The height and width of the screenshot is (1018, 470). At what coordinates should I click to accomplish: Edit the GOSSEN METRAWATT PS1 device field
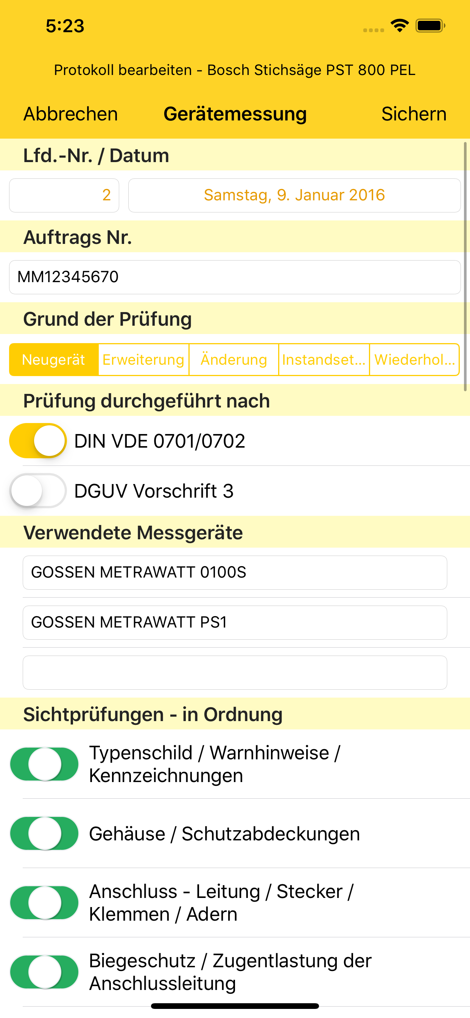235,622
